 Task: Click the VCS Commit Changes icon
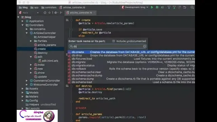pyautogui.click(x=174, y=7)
